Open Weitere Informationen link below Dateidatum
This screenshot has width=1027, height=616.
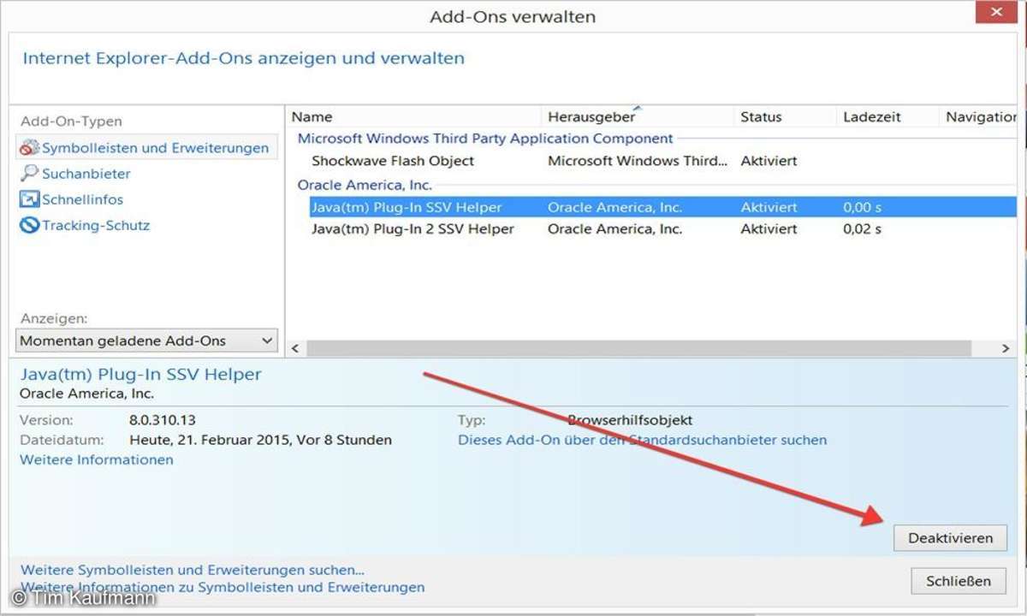click(x=97, y=460)
